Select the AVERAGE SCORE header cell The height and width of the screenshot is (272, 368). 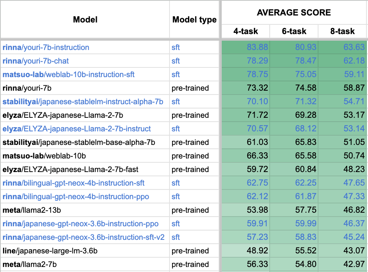(x=294, y=12)
